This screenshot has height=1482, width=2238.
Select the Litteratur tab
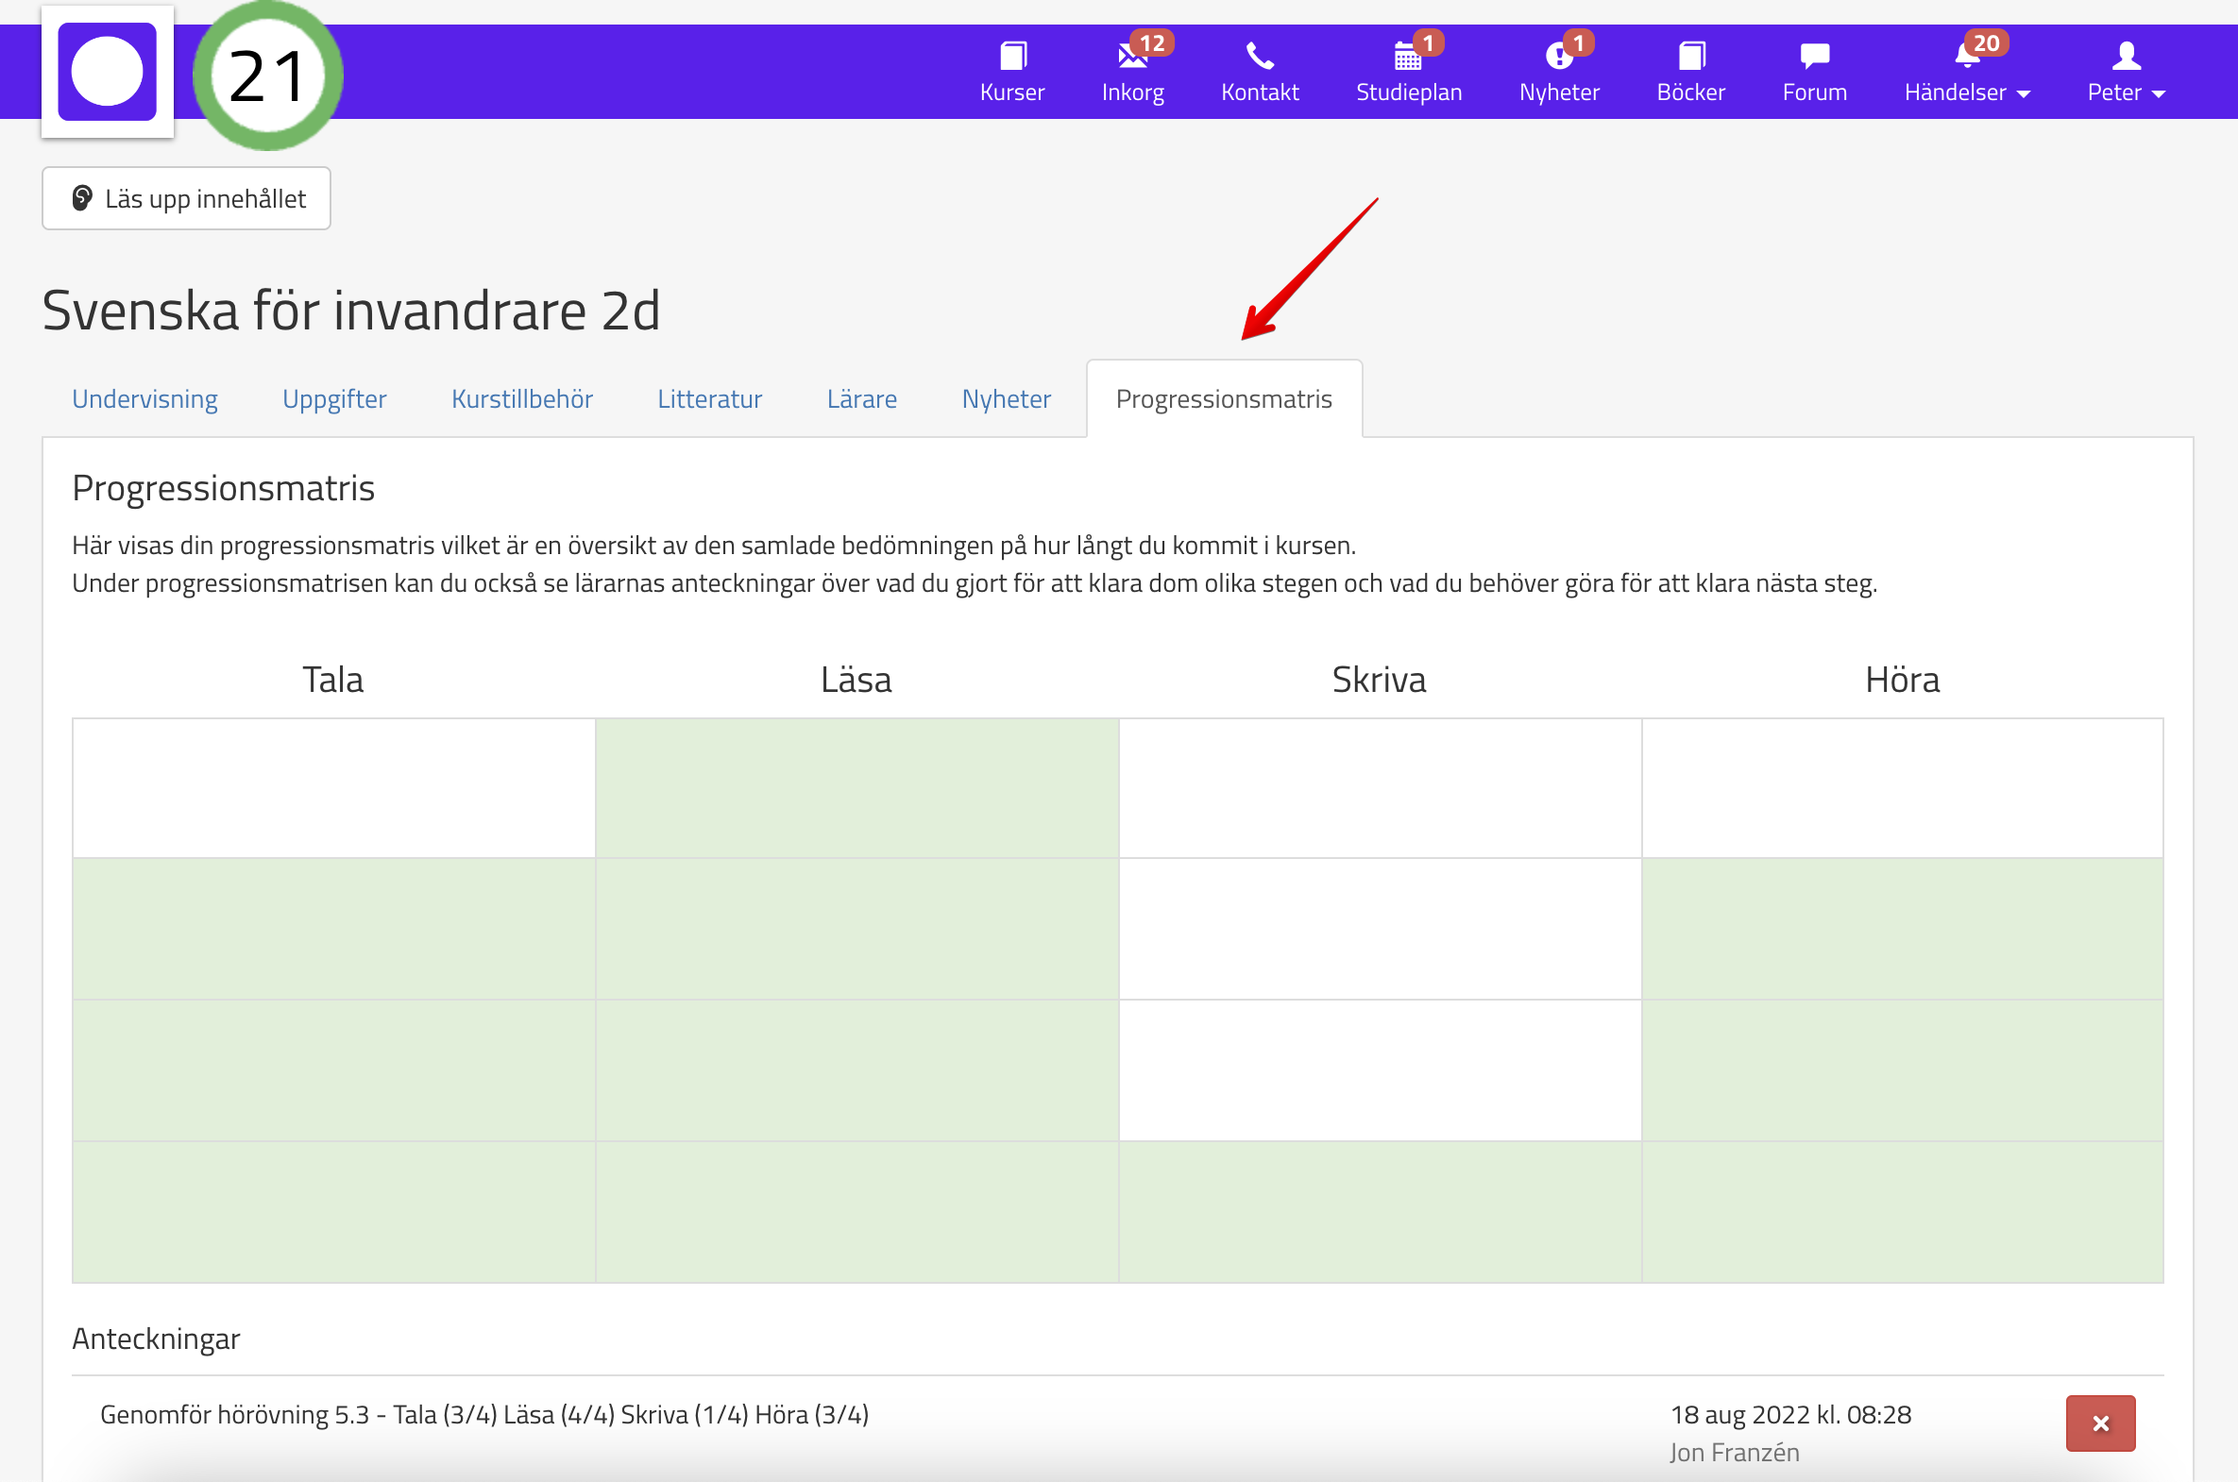[709, 399]
